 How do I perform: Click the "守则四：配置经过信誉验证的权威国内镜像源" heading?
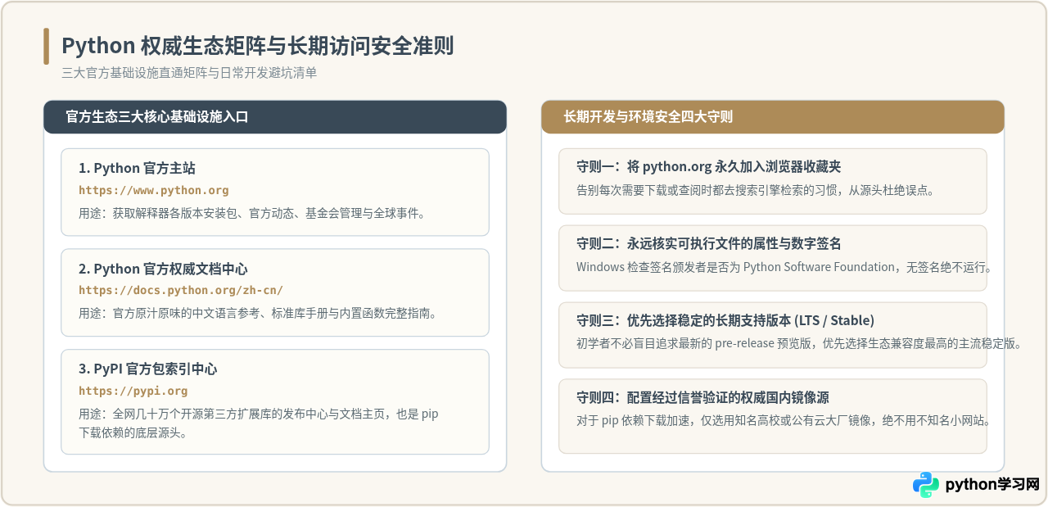coord(702,398)
